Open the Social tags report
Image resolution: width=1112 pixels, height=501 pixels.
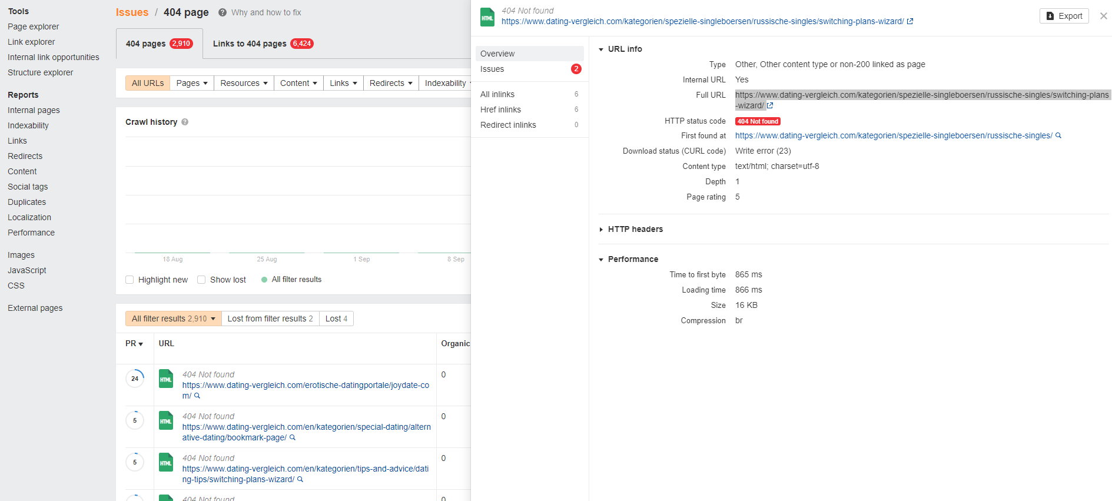[28, 187]
